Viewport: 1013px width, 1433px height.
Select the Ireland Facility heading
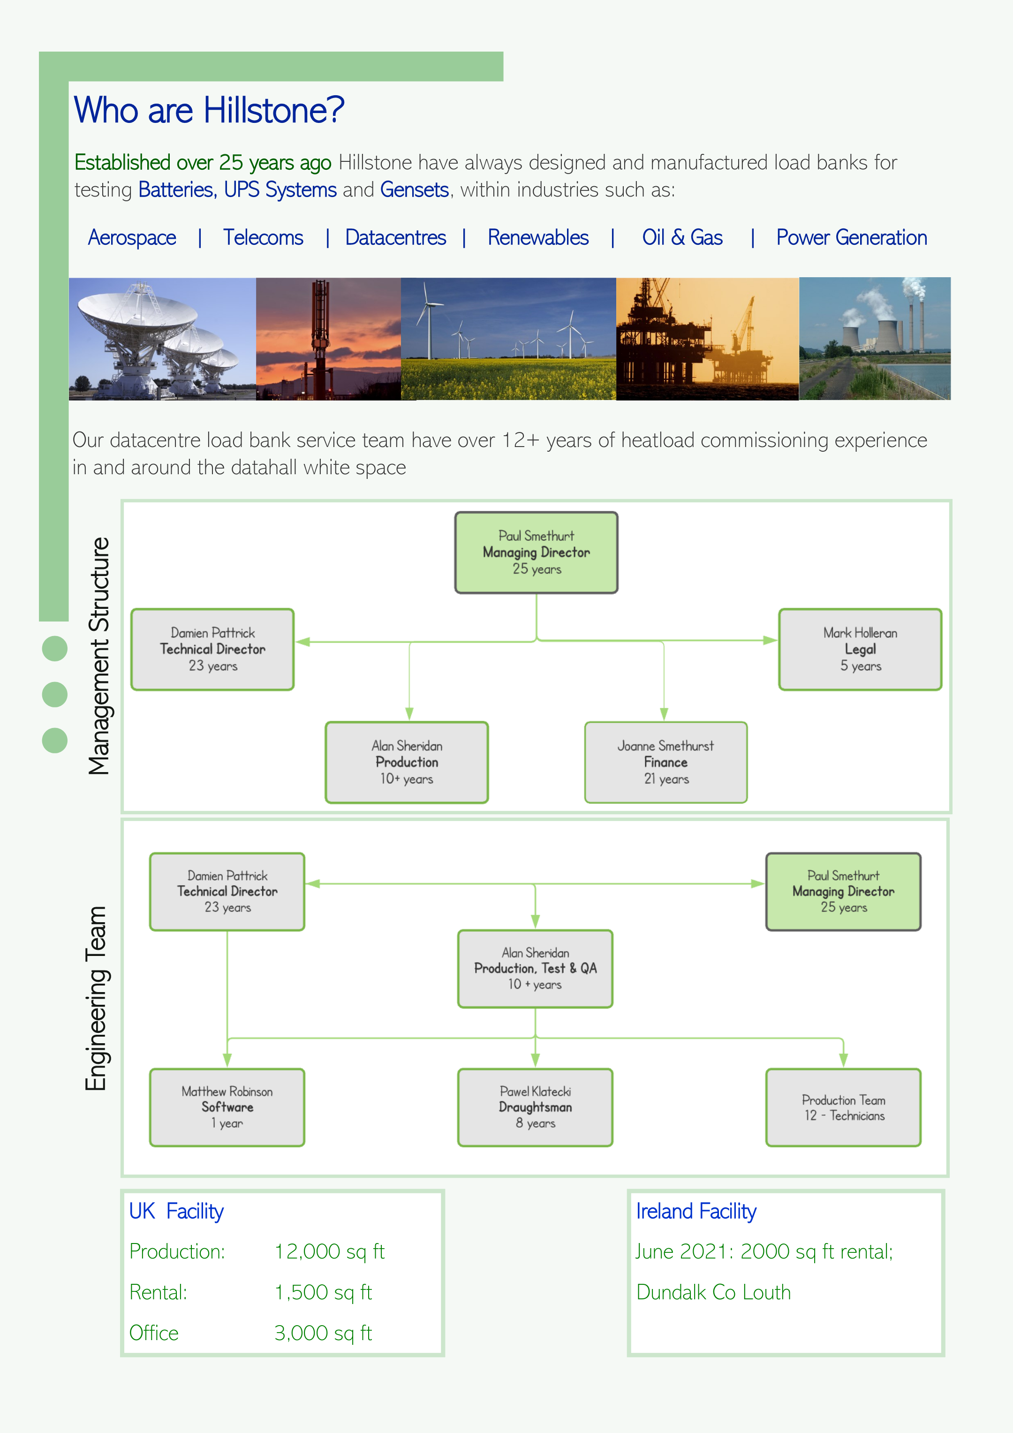696,1212
